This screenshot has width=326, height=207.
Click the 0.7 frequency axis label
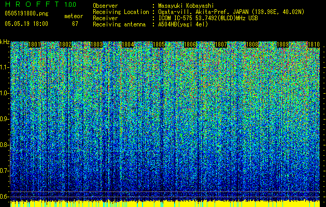coord(5,171)
